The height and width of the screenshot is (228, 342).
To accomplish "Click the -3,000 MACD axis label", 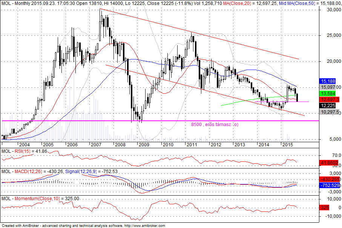I will [x=334, y=192].
